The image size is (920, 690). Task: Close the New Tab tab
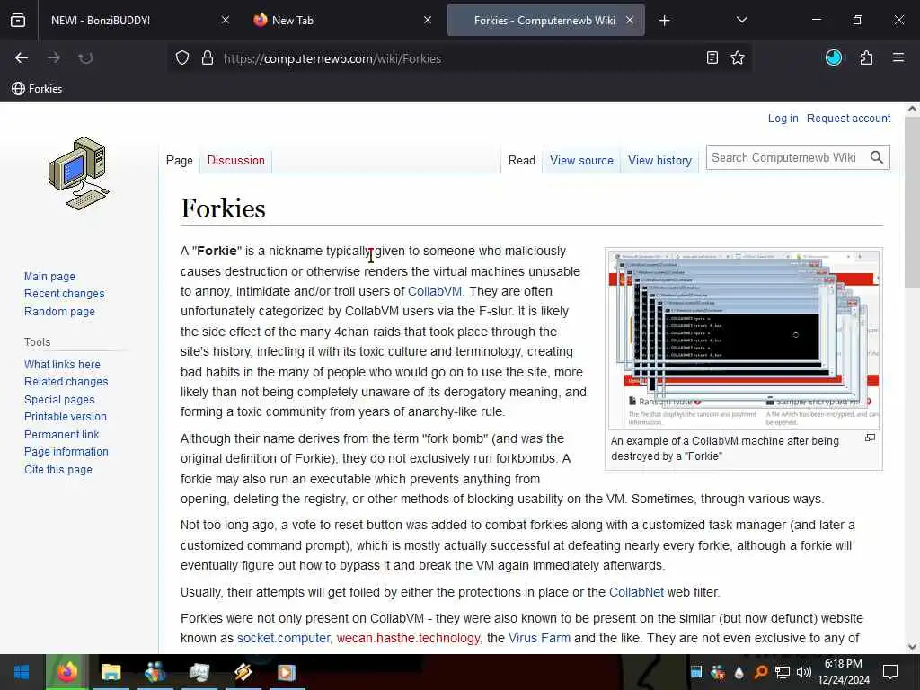[x=428, y=20]
